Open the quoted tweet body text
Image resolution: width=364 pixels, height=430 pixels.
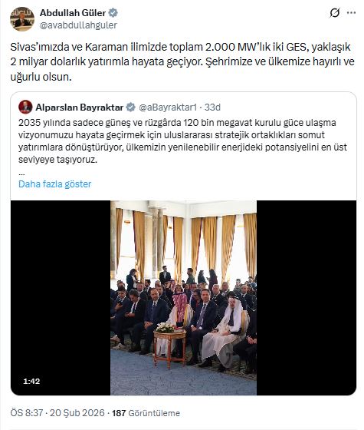pos(182,141)
